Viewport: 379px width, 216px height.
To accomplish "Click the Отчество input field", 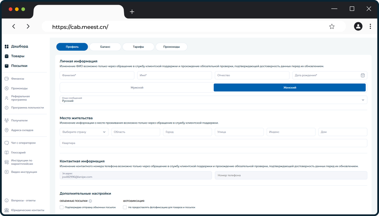I will [252, 75].
